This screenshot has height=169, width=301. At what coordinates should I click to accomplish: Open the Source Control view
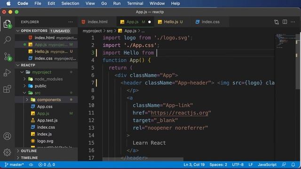point(8,56)
